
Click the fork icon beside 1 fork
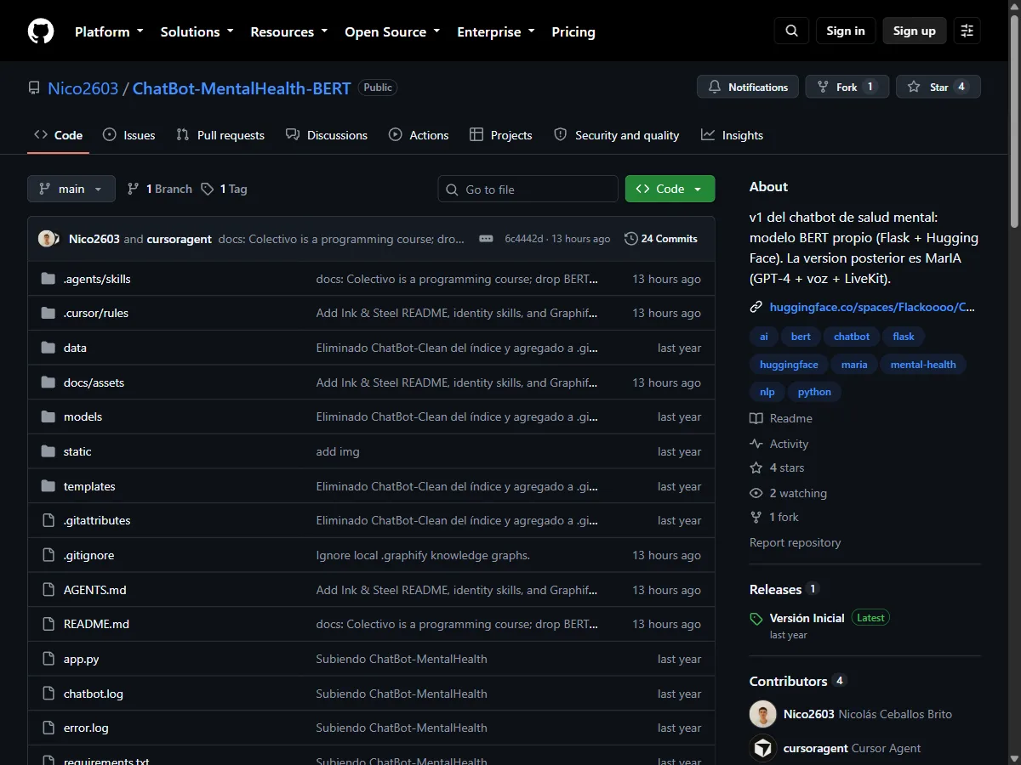(x=756, y=517)
